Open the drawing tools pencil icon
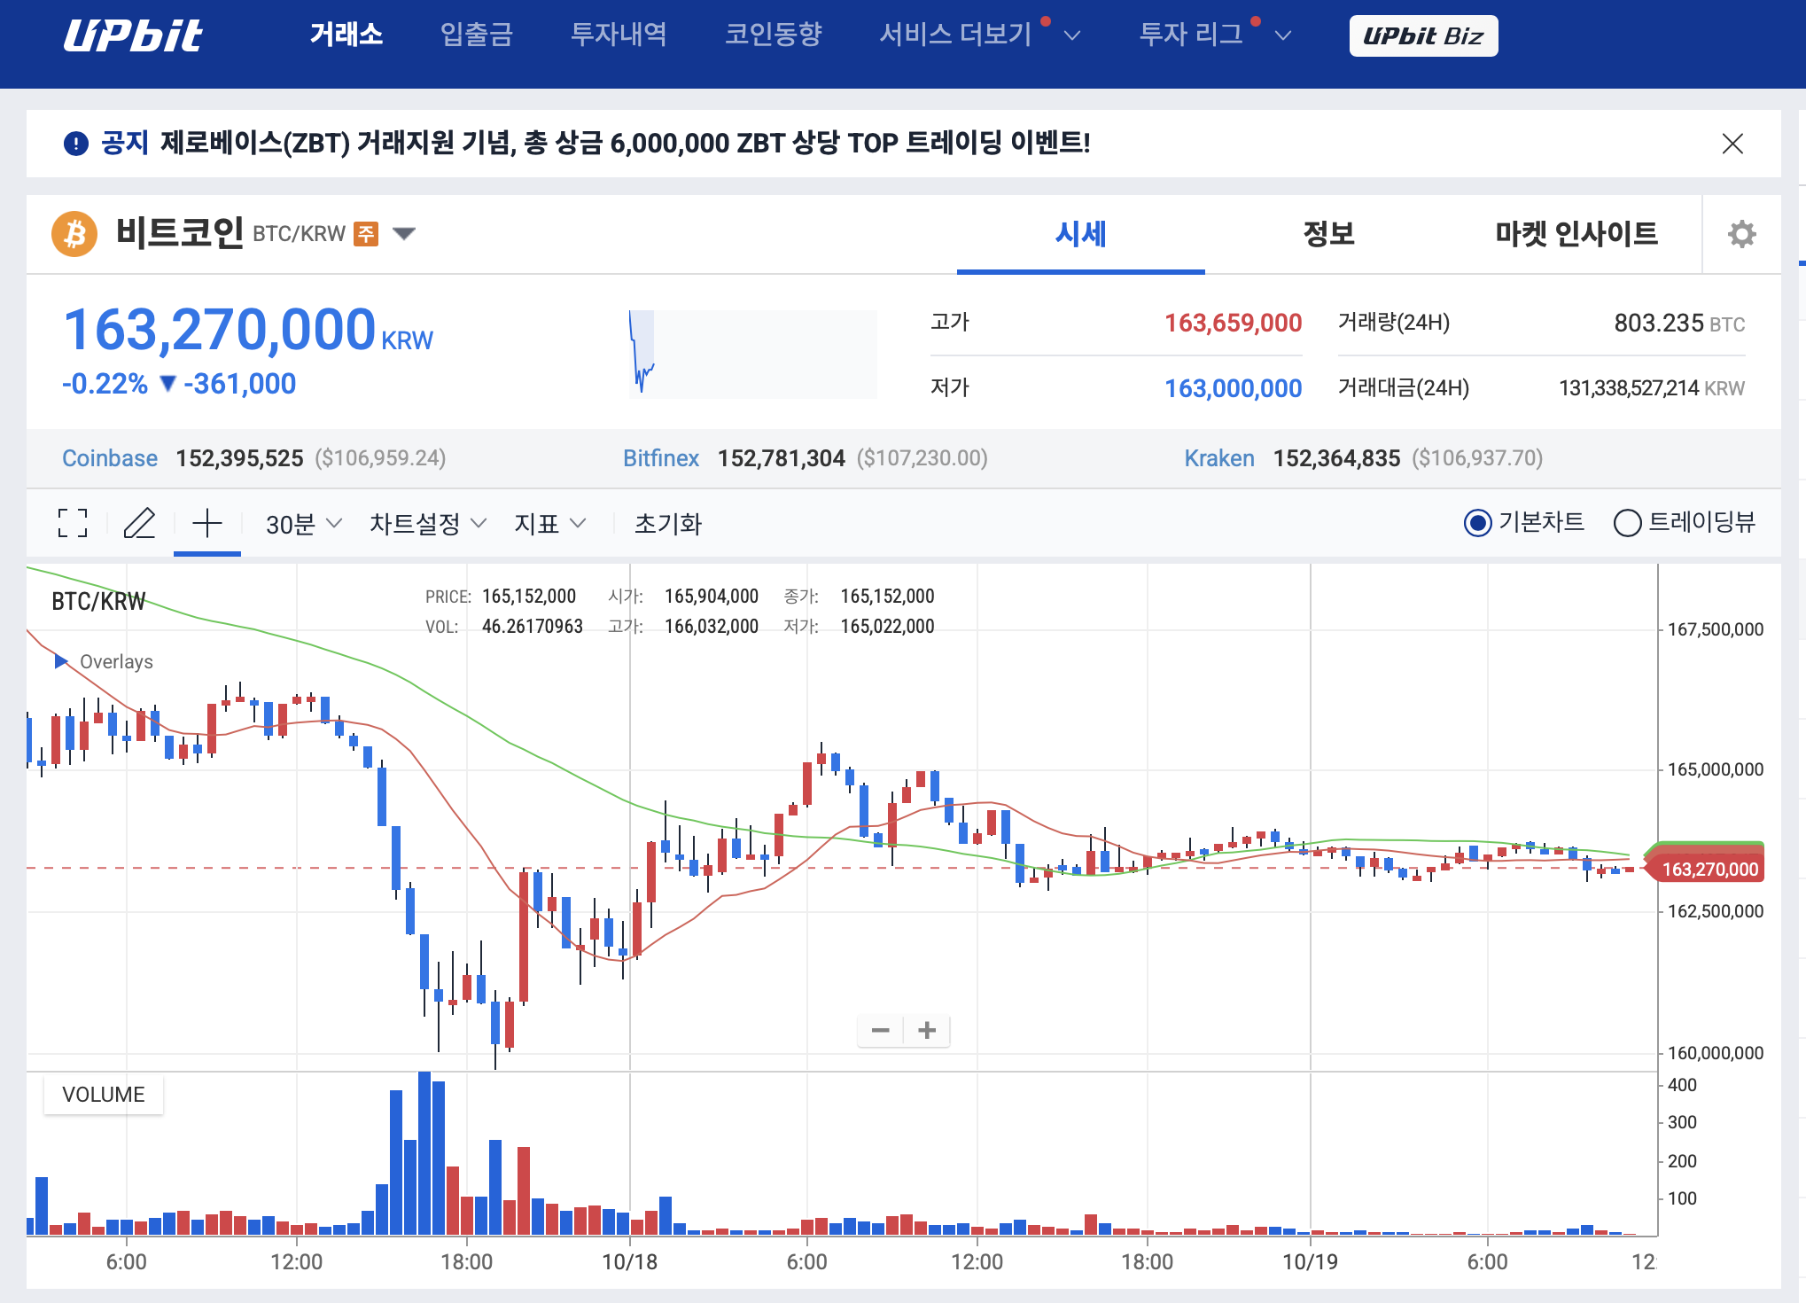The height and width of the screenshot is (1303, 1806). [x=140, y=523]
